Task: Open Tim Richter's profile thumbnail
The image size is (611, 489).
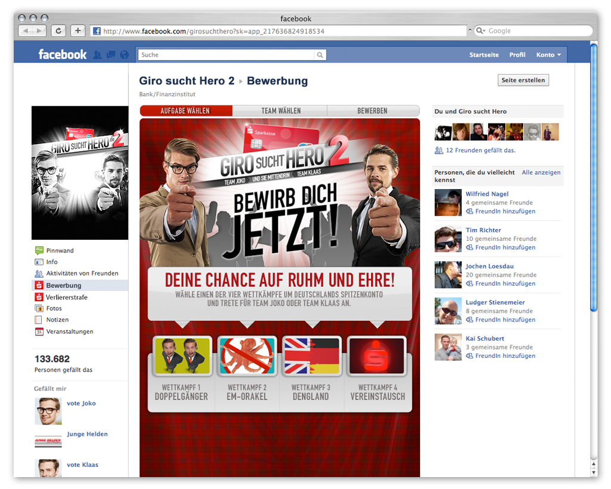Action: coord(448,239)
